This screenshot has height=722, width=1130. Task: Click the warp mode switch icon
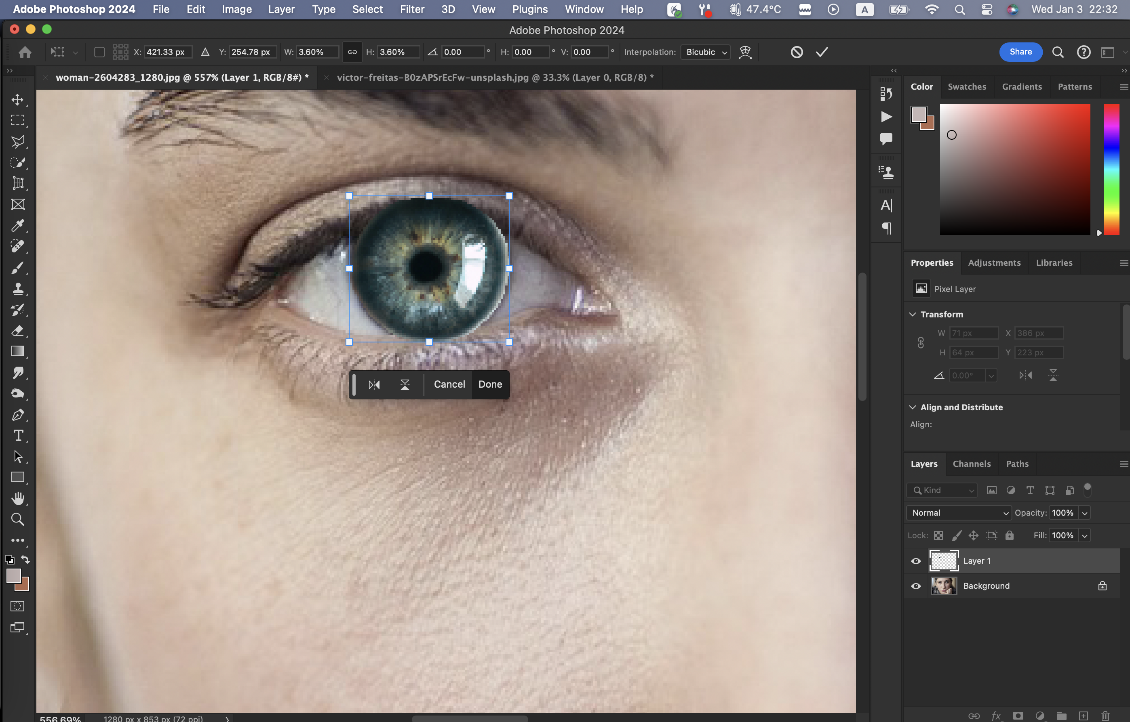pos(745,52)
